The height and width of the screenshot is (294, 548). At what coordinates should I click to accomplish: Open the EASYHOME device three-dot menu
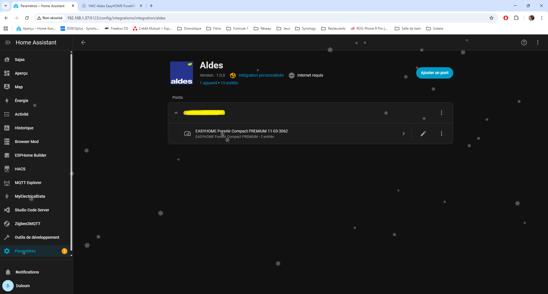coord(442,134)
